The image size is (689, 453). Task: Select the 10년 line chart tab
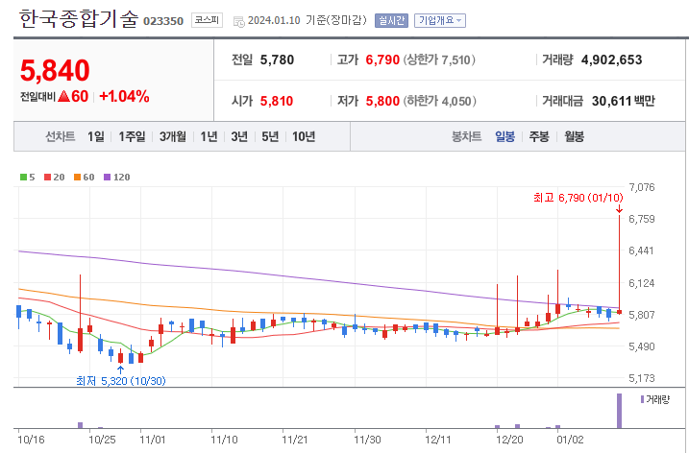click(304, 136)
